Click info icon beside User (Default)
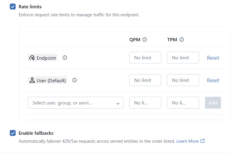 [75, 80]
